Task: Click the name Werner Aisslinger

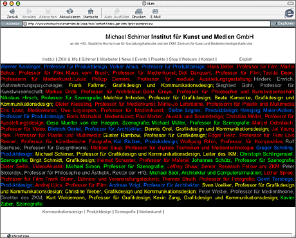Action: [21, 66]
